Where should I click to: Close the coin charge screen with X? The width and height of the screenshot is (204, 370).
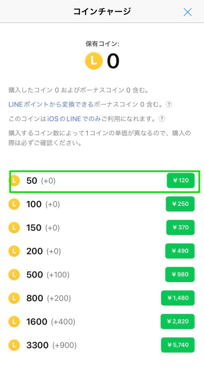click(187, 12)
